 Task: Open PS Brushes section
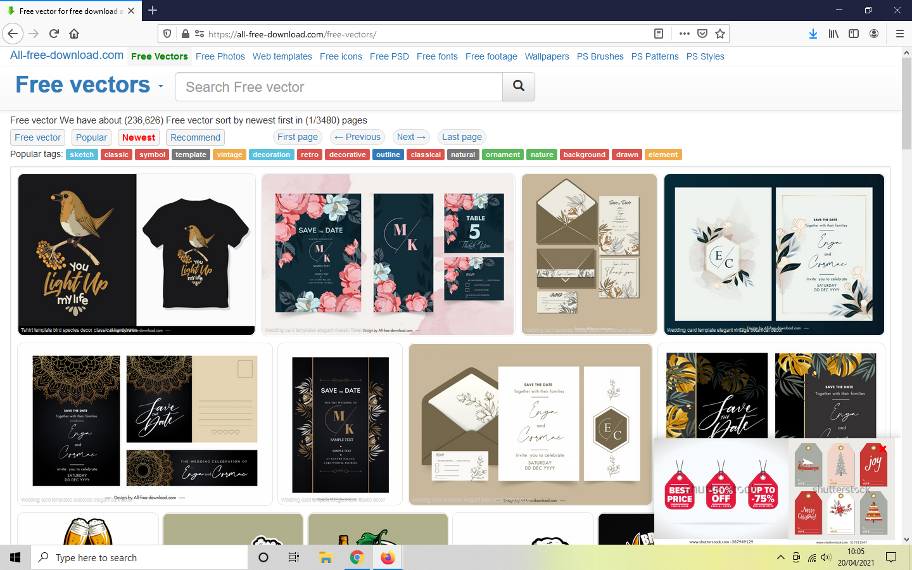600,56
